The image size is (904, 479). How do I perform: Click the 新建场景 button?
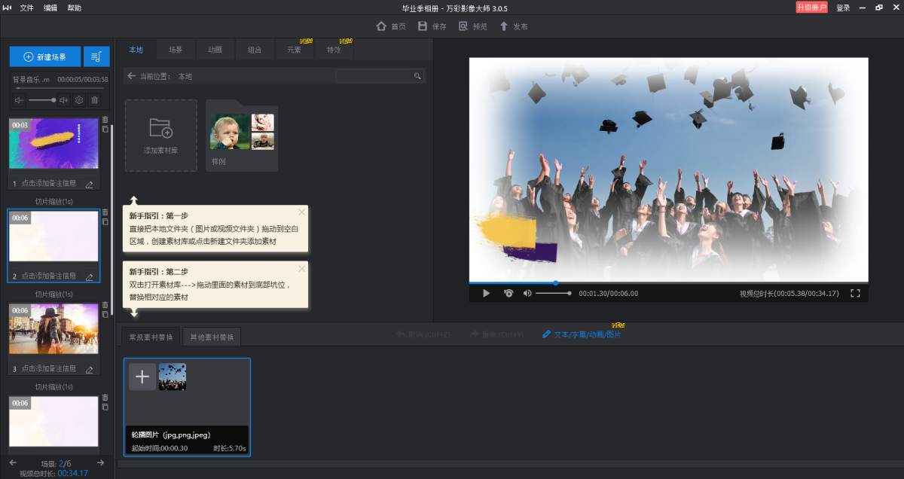click(x=45, y=56)
